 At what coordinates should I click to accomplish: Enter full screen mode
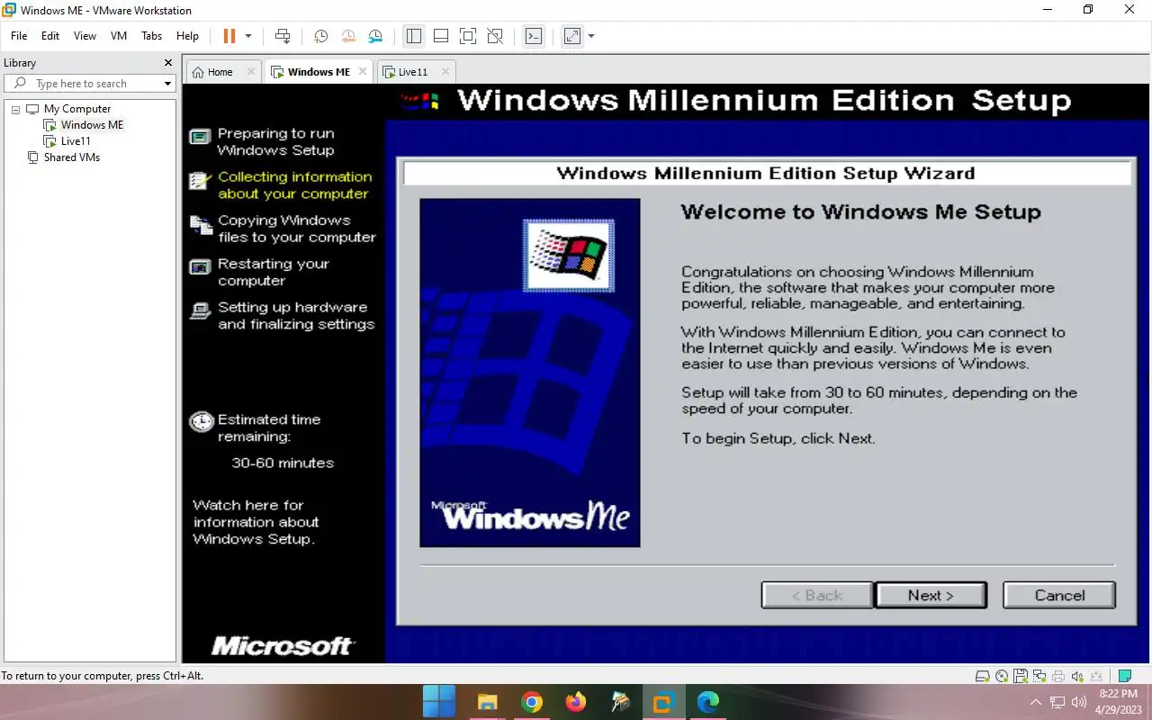pos(467,36)
